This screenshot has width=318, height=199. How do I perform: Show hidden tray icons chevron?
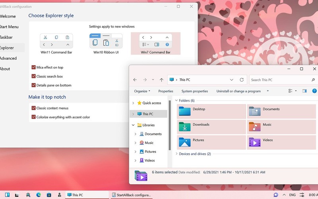(284, 195)
